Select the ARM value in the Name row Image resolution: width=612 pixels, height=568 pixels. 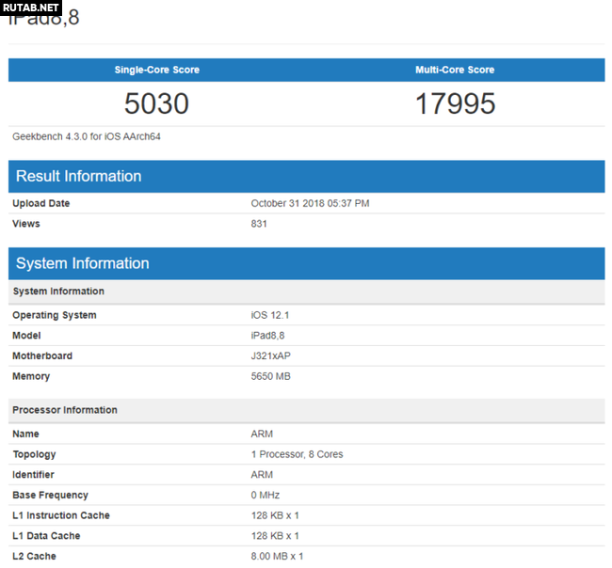click(262, 434)
